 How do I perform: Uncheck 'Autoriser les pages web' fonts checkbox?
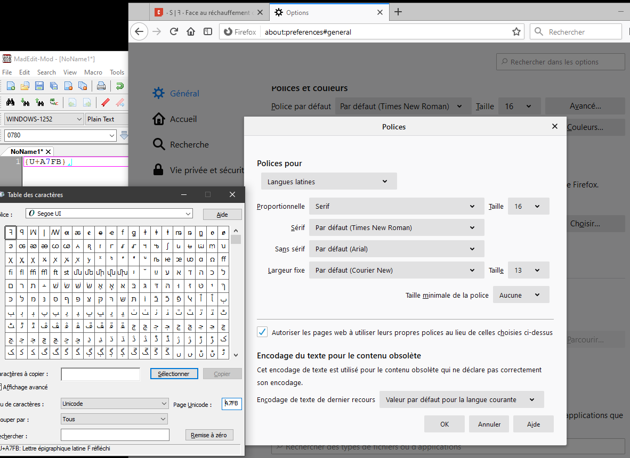tap(262, 332)
